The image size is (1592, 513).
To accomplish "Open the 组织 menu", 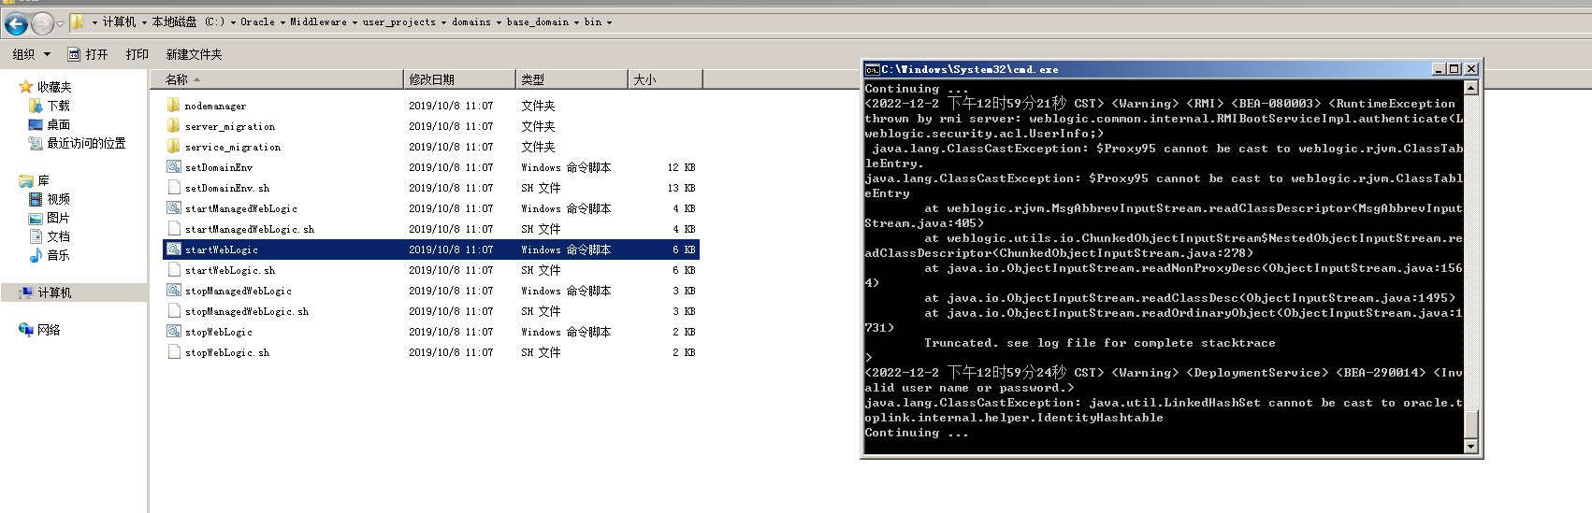I will (31, 54).
